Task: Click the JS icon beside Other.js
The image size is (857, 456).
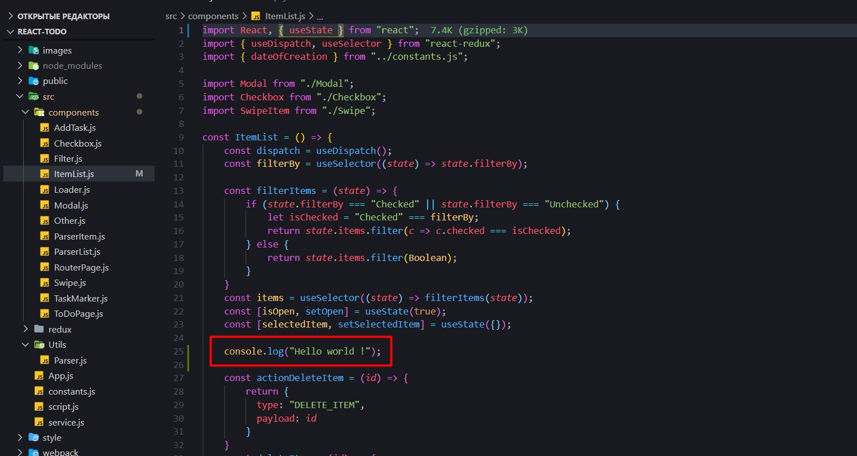Action: (x=45, y=221)
